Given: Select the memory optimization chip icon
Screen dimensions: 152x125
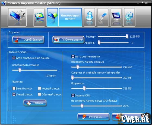Looking at the screenshot, I should click(x=52, y=17).
